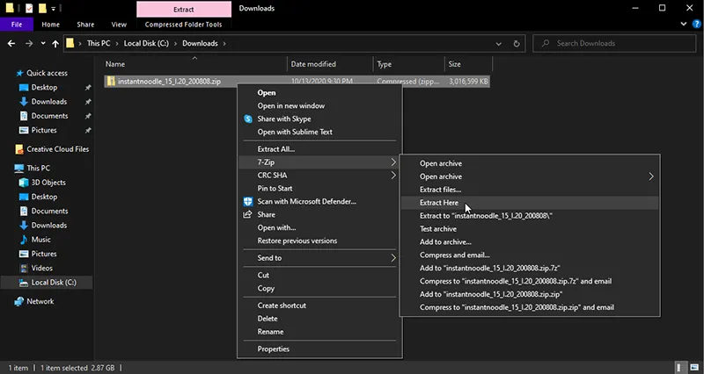Sort files by the Date modified column

(312, 64)
